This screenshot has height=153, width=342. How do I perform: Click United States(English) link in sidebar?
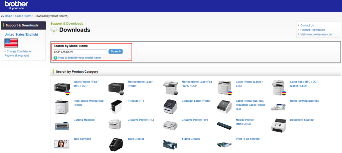(21, 35)
